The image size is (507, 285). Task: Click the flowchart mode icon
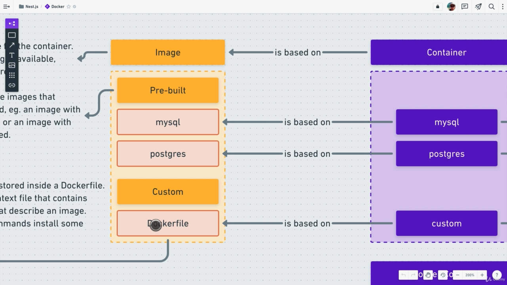12,24
